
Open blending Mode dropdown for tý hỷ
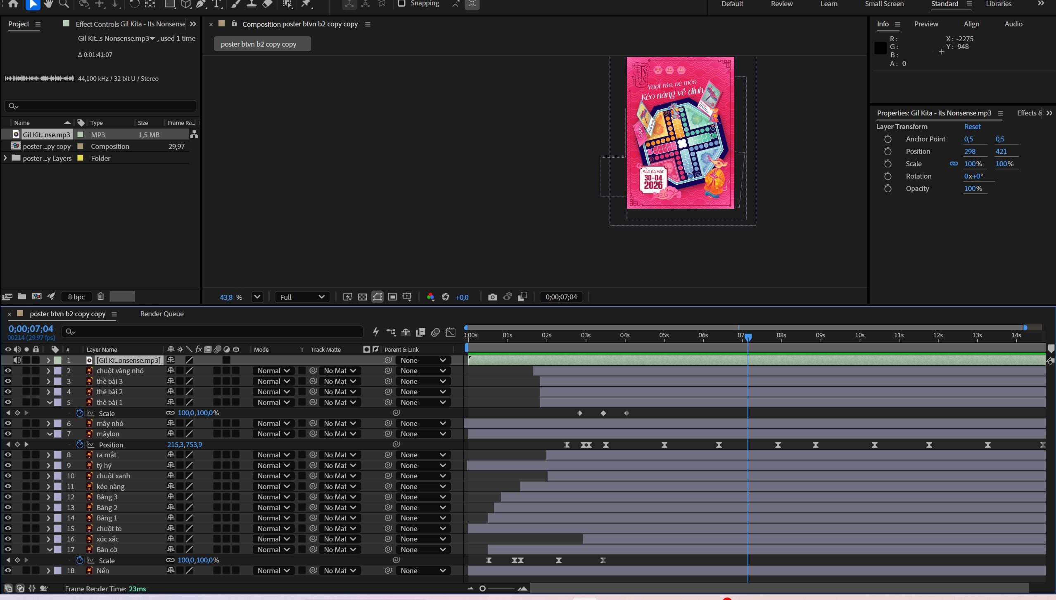(273, 466)
